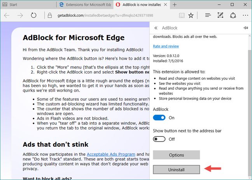This screenshot has height=180, width=252.
Task: Open Reading view book icon
Action: pyautogui.click(x=182, y=16)
